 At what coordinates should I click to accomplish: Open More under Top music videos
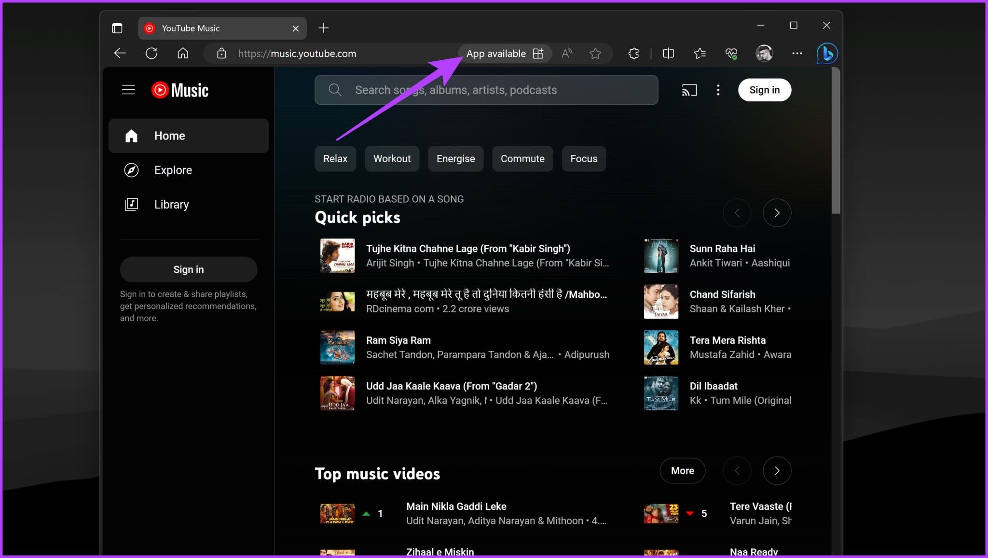pyautogui.click(x=682, y=470)
